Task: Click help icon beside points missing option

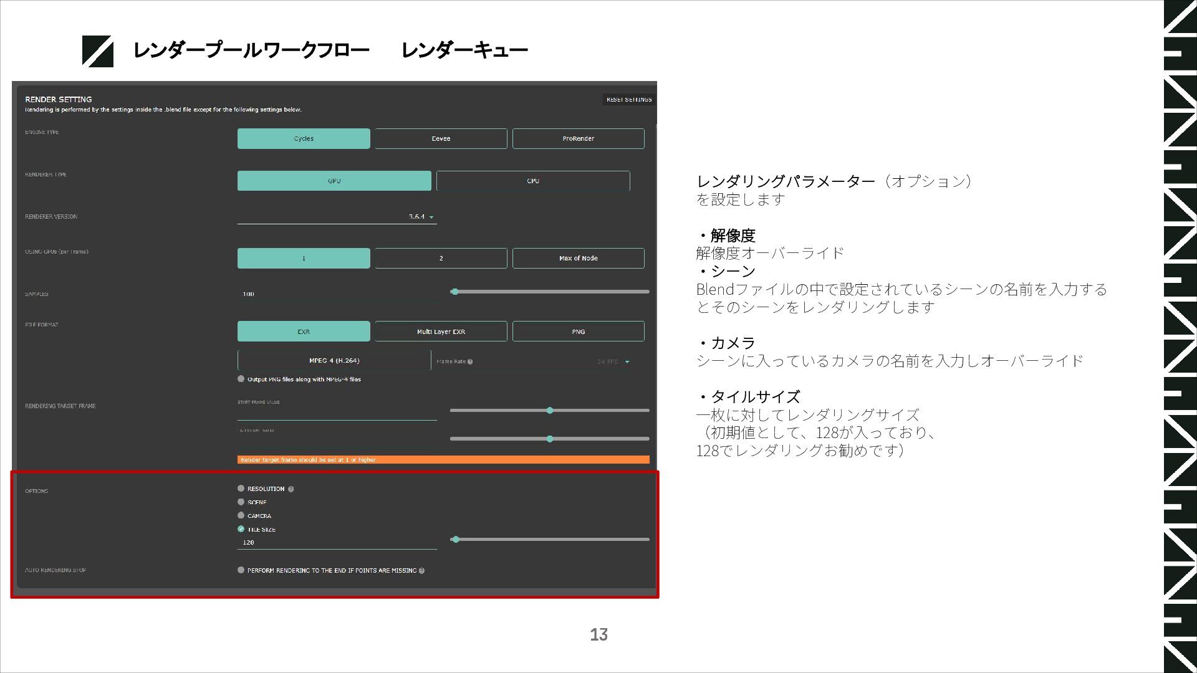Action: tap(422, 571)
